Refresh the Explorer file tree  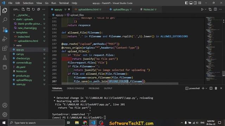[33, 9]
